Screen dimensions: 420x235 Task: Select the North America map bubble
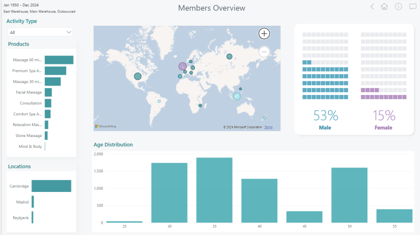[138, 76]
